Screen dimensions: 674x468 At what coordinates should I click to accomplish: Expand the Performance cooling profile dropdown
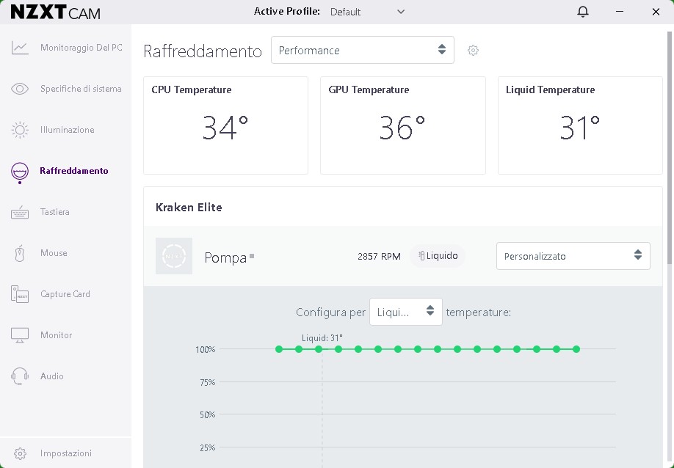[362, 50]
